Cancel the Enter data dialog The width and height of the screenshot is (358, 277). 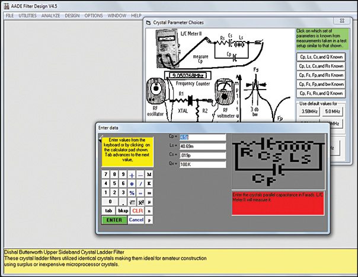[x=136, y=219]
